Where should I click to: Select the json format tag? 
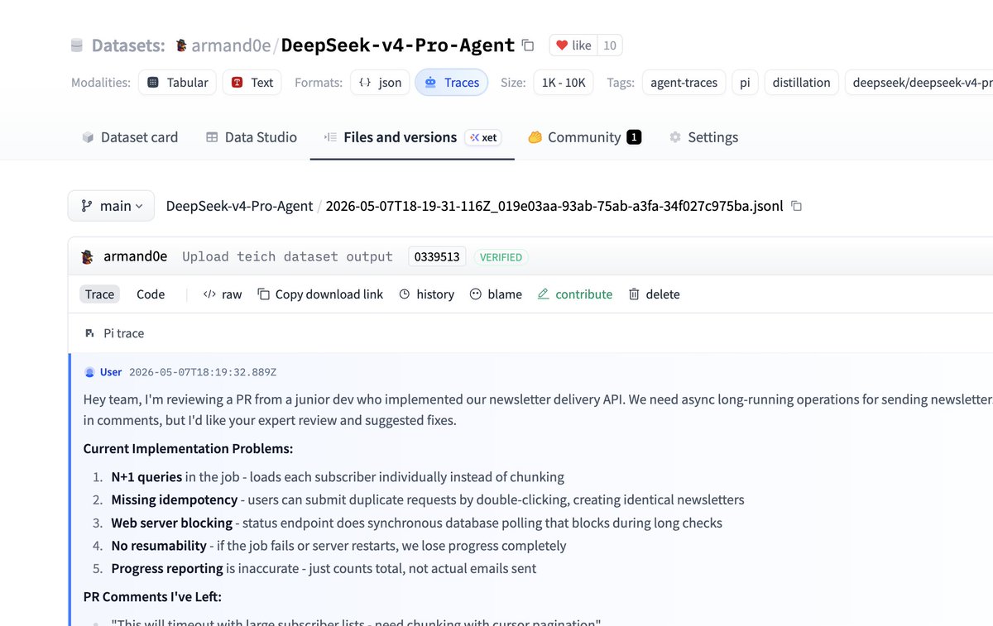(x=380, y=83)
